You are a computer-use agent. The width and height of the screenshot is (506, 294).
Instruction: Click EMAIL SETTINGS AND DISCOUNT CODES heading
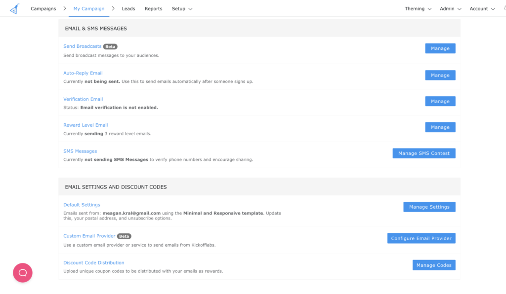point(116,187)
